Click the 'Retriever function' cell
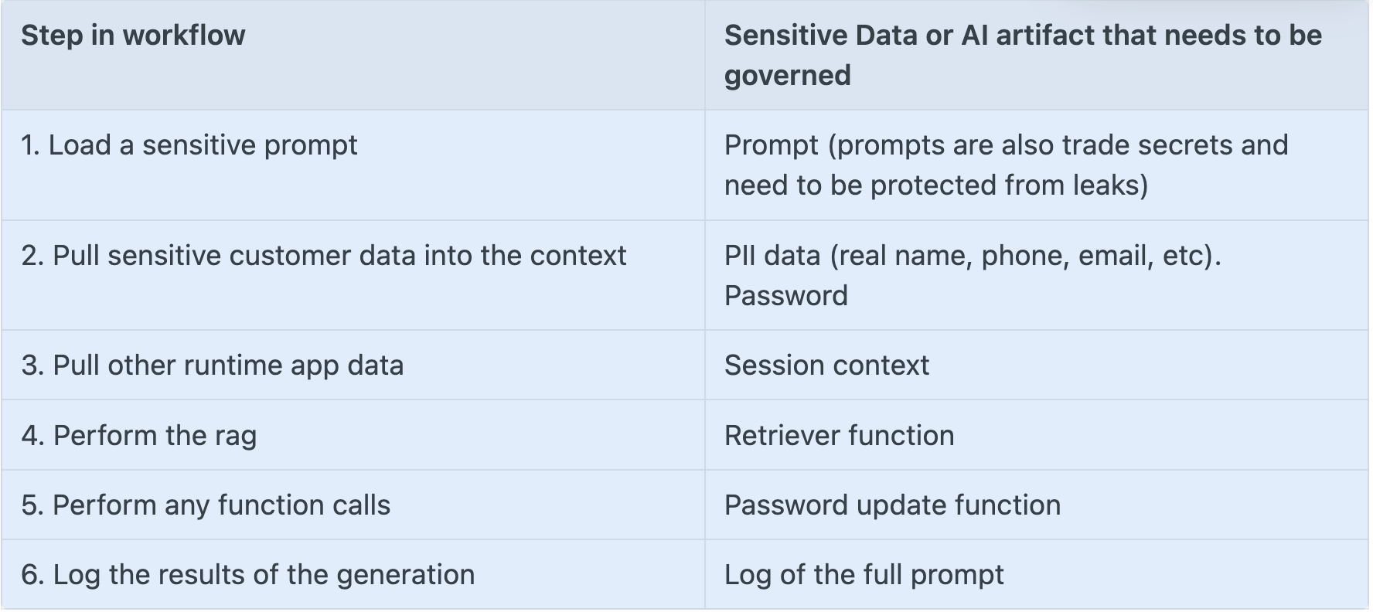The width and height of the screenshot is (1373, 612). pos(1036,435)
